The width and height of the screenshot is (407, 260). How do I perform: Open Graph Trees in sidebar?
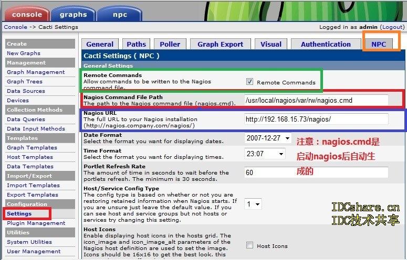pyautogui.click(x=25, y=81)
